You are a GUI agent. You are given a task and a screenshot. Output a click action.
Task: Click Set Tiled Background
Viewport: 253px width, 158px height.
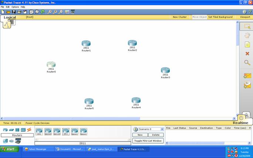pyautogui.click(x=220, y=17)
